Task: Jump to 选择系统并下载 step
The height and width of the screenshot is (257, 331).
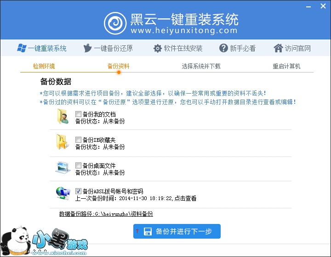Action: 201,67
